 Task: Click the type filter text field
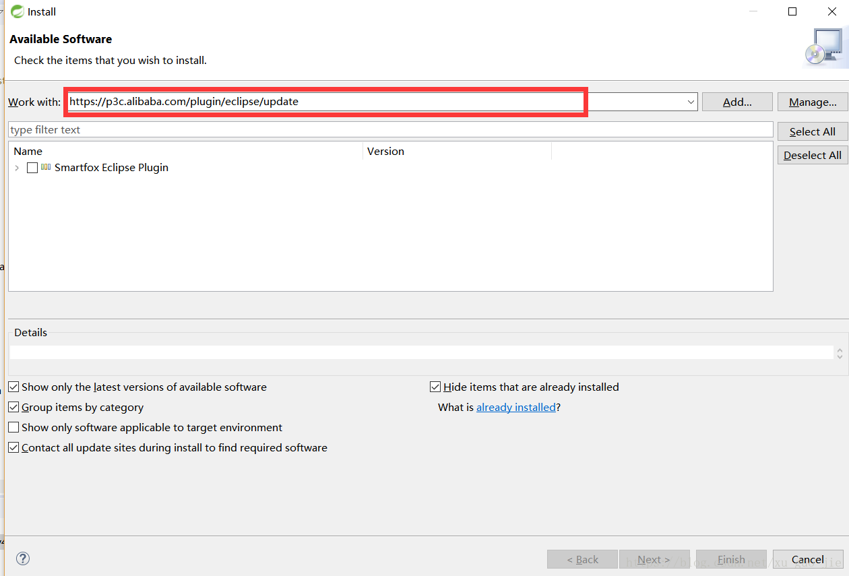point(390,129)
